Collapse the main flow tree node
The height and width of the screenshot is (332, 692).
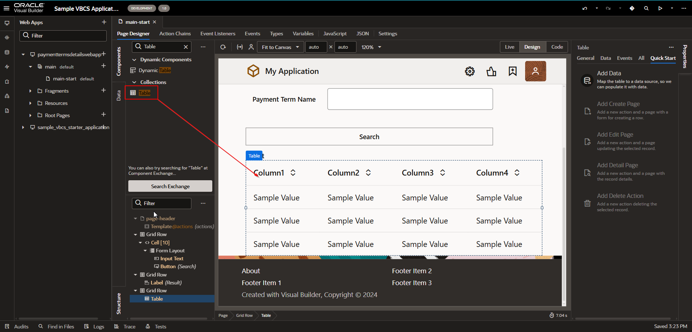pyautogui.click(x=30, y=67)
